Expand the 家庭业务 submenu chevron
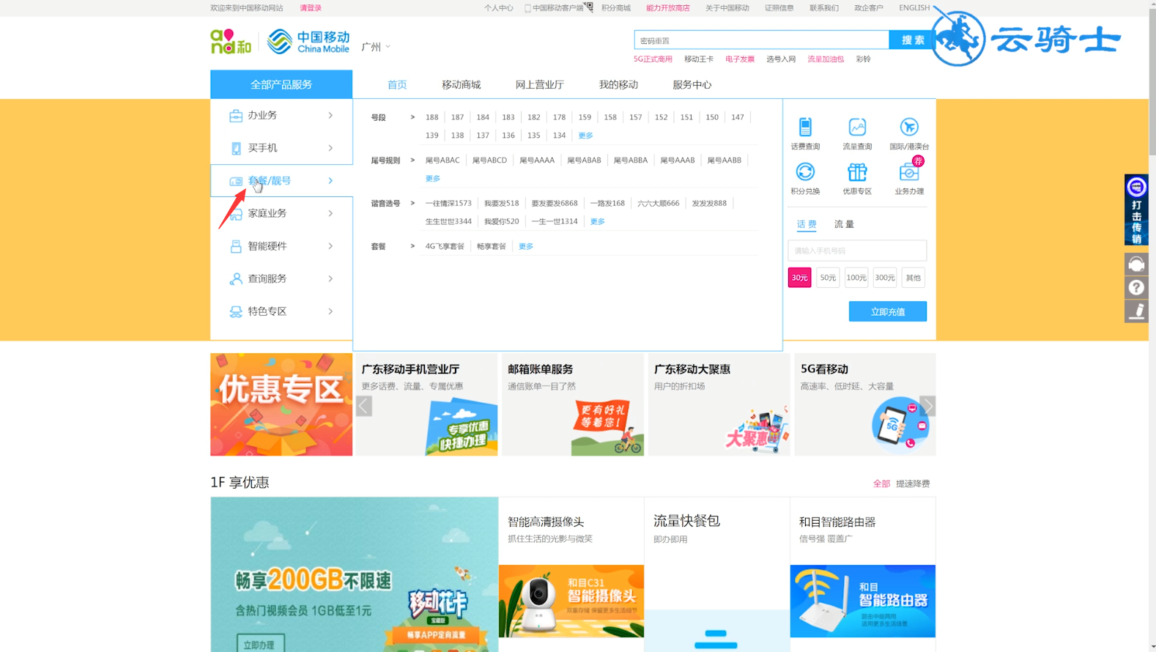 click(330, 213)
